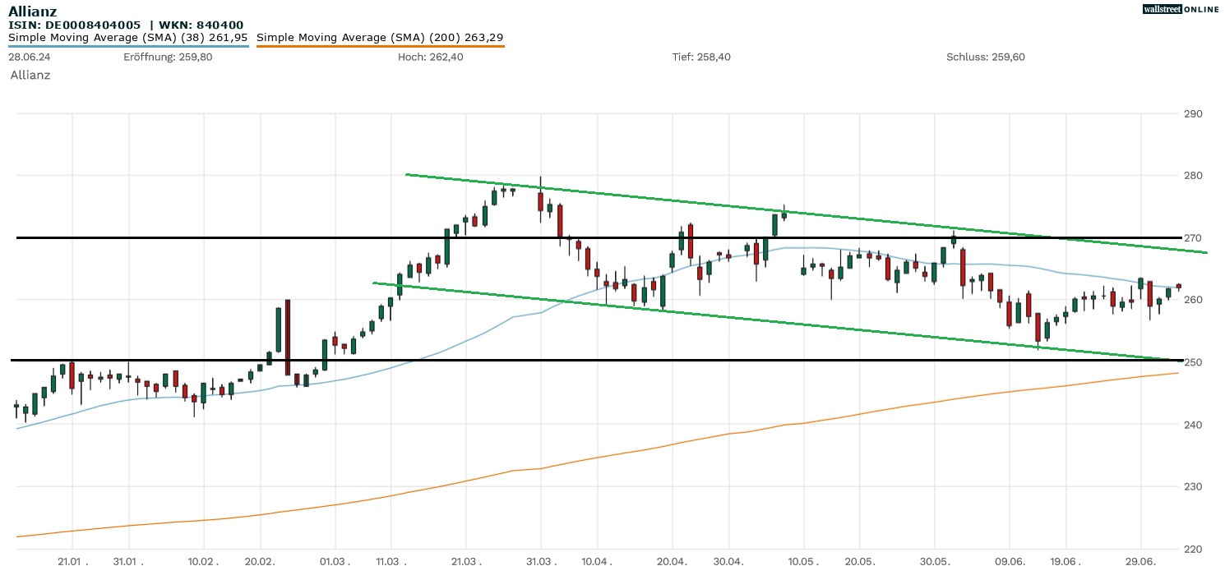
Task: Toggle the SMA (200) legend entry
Action: click(x=380, y=37)
